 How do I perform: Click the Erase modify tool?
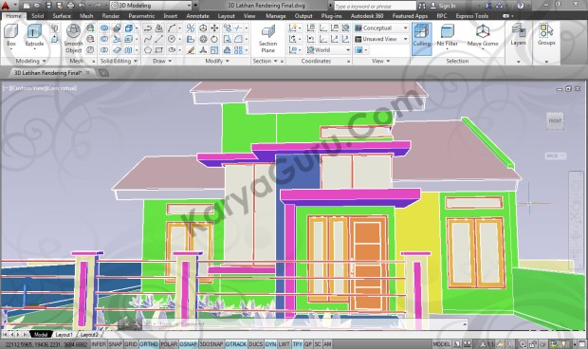(x=191, y=50)
